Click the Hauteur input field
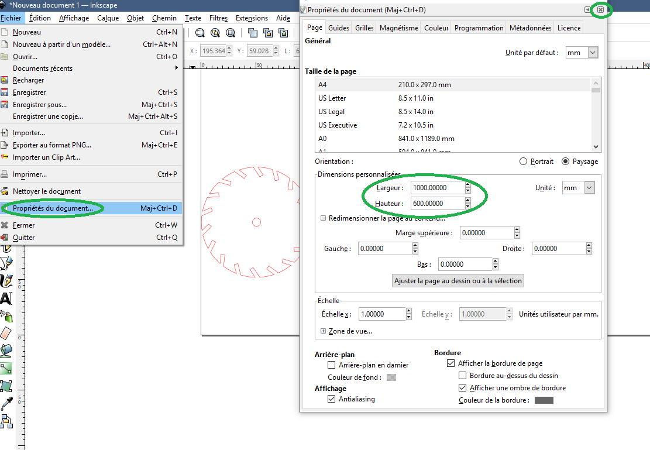 click(438, 204)
